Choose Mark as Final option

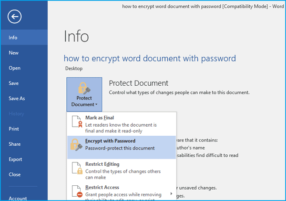point(122,124)
